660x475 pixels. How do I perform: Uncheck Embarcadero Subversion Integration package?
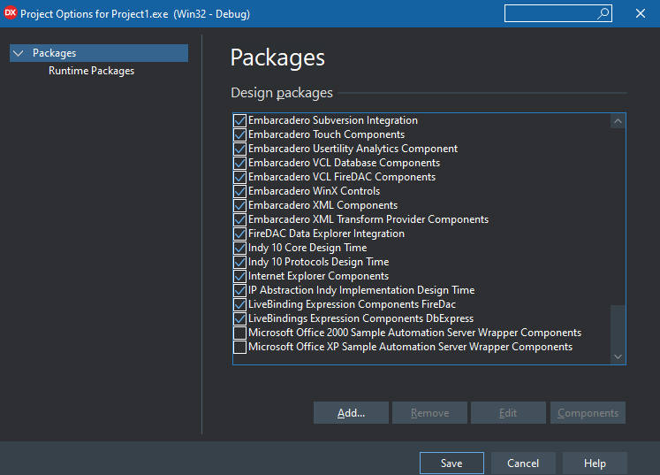[x=240, y=120]
